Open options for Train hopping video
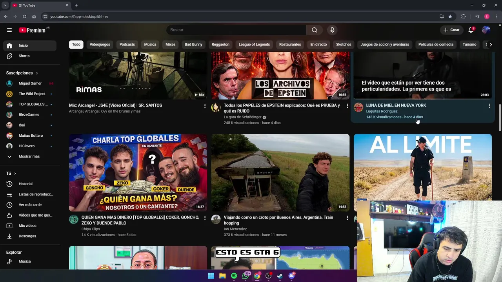 347,218
